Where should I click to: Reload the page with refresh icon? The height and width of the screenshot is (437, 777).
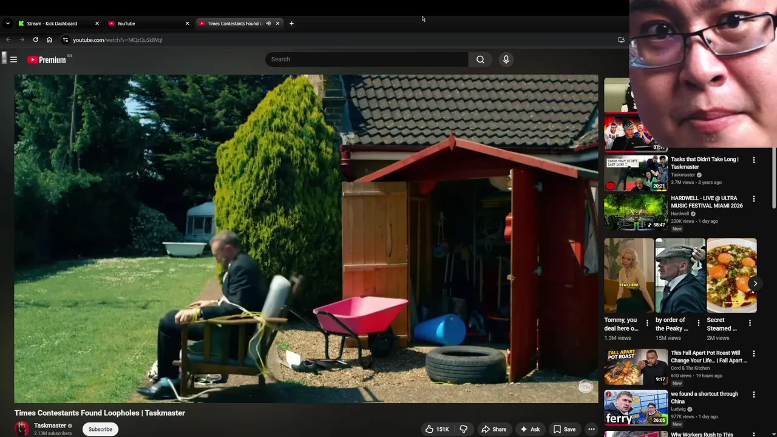[36, 40]
